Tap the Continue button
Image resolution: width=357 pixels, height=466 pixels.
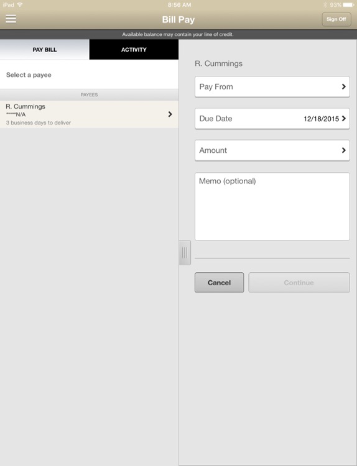coord(299,283)
